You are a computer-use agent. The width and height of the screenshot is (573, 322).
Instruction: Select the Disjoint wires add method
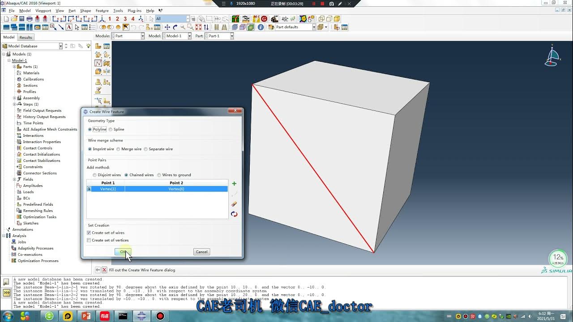point(94,175)
